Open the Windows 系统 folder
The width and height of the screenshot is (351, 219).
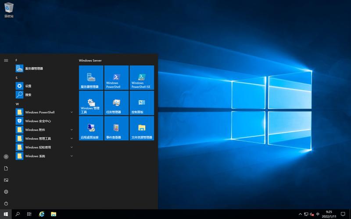pyautogui.click(x=45, y=156)
